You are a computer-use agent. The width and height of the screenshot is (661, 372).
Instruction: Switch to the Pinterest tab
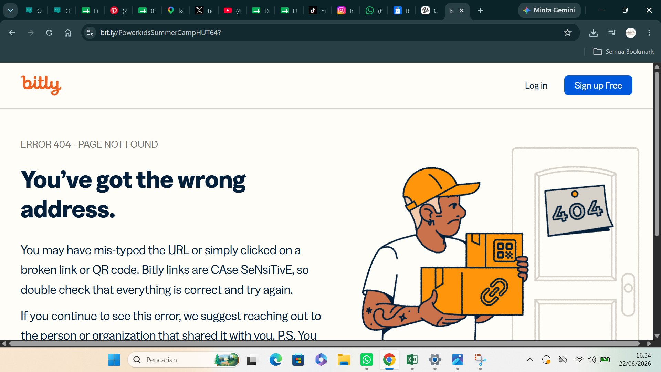click(x=118, y=11)
